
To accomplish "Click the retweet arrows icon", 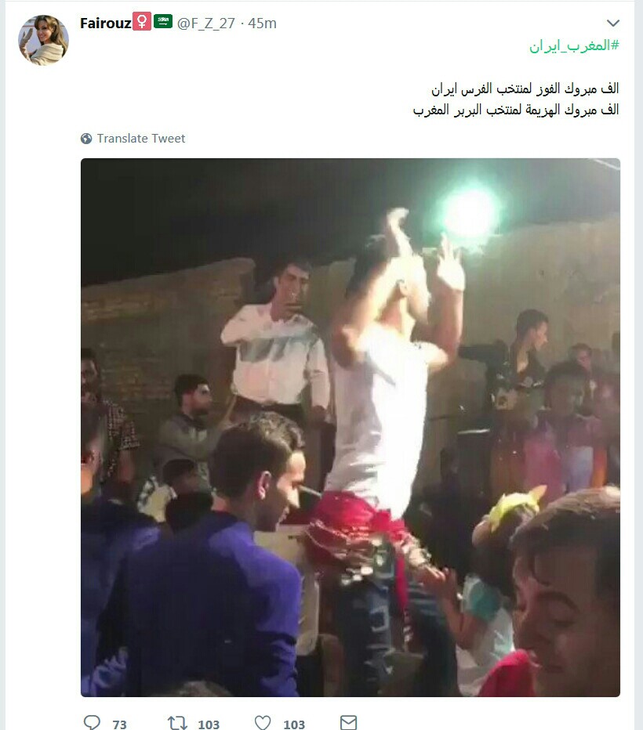I will point(177,723).
